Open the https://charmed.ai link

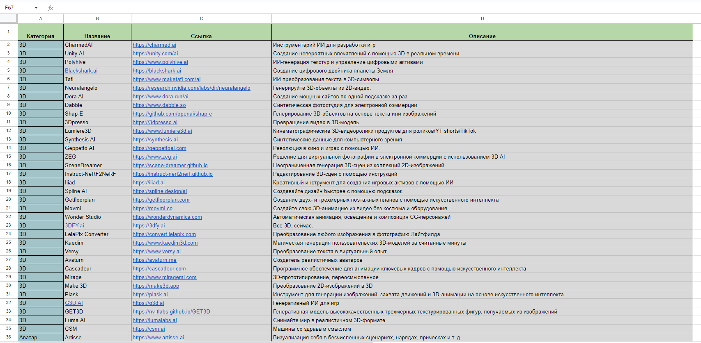[154, 45]
